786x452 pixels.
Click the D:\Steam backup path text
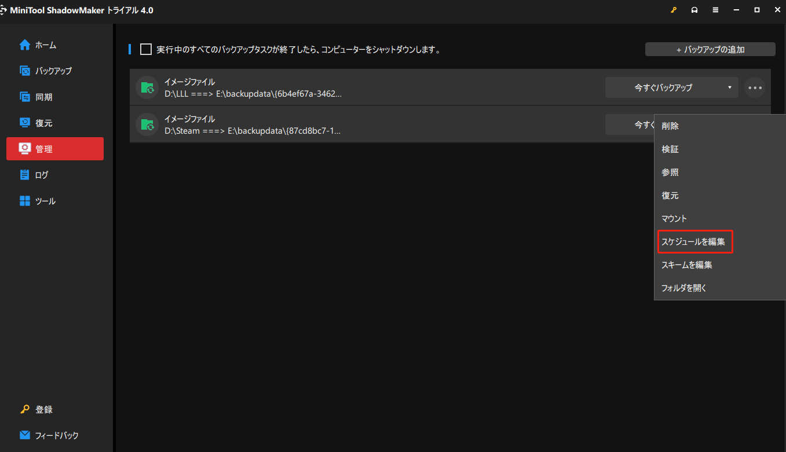[253, 130]
